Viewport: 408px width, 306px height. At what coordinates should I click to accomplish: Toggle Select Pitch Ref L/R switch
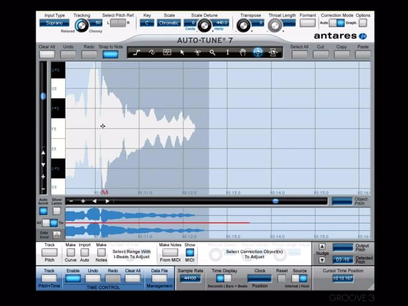click(118, 23)
